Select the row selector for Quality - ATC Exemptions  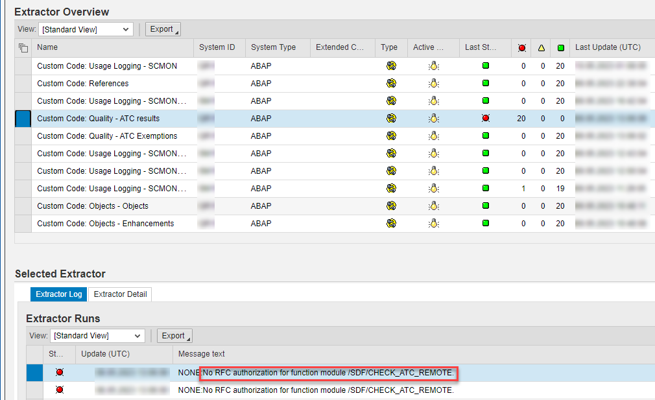pos(23,136)
